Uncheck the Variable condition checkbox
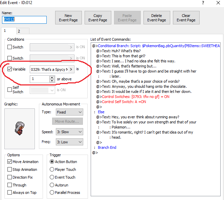The width and height of the screenshot is (224, 200). (x=10, y=69)
